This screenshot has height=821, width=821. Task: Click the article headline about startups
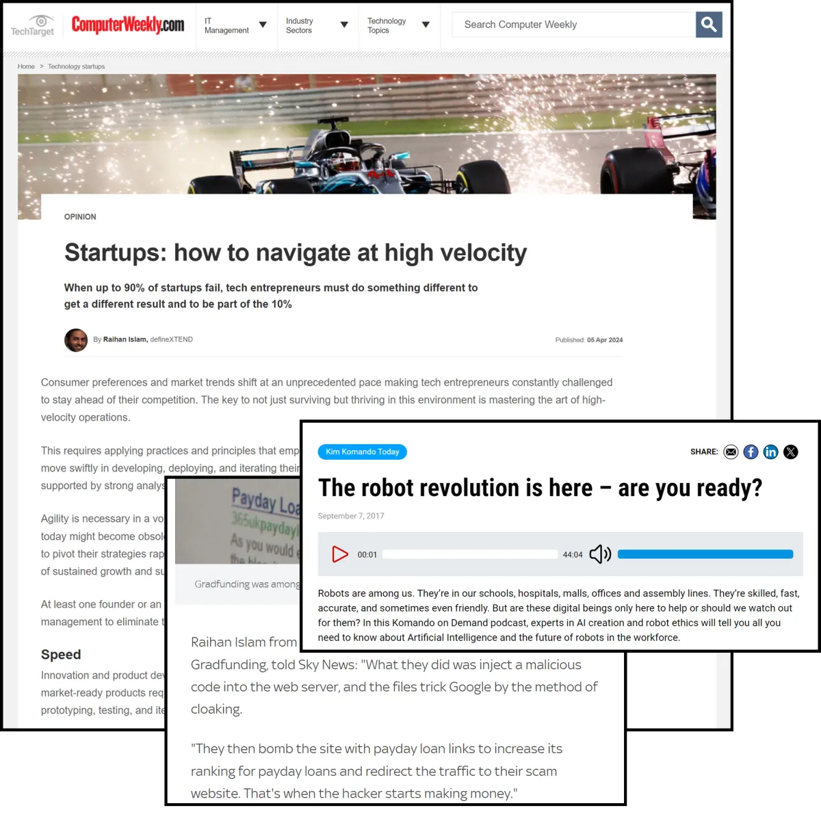pyautogui.click(x=296, y=252)
